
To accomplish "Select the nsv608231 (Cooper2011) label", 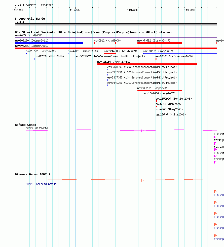I will pos(32,46).
